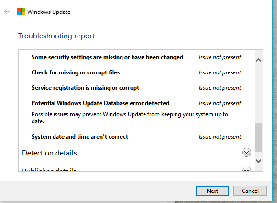The height and width of the screenshot is (203, 277).
Task: Click the report scrollbar thumb
Action: tap(258, 137)
